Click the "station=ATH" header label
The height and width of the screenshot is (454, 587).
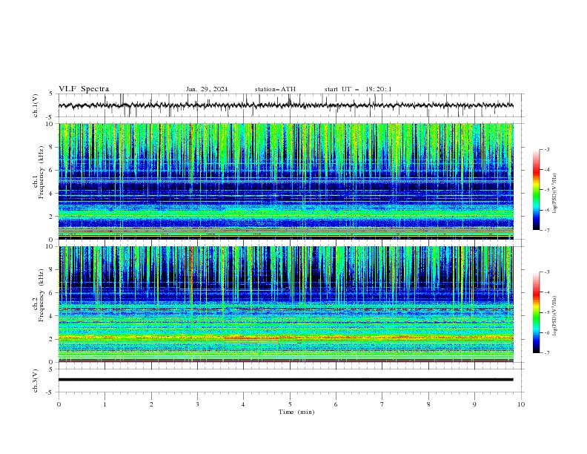[x=275, y=89]
